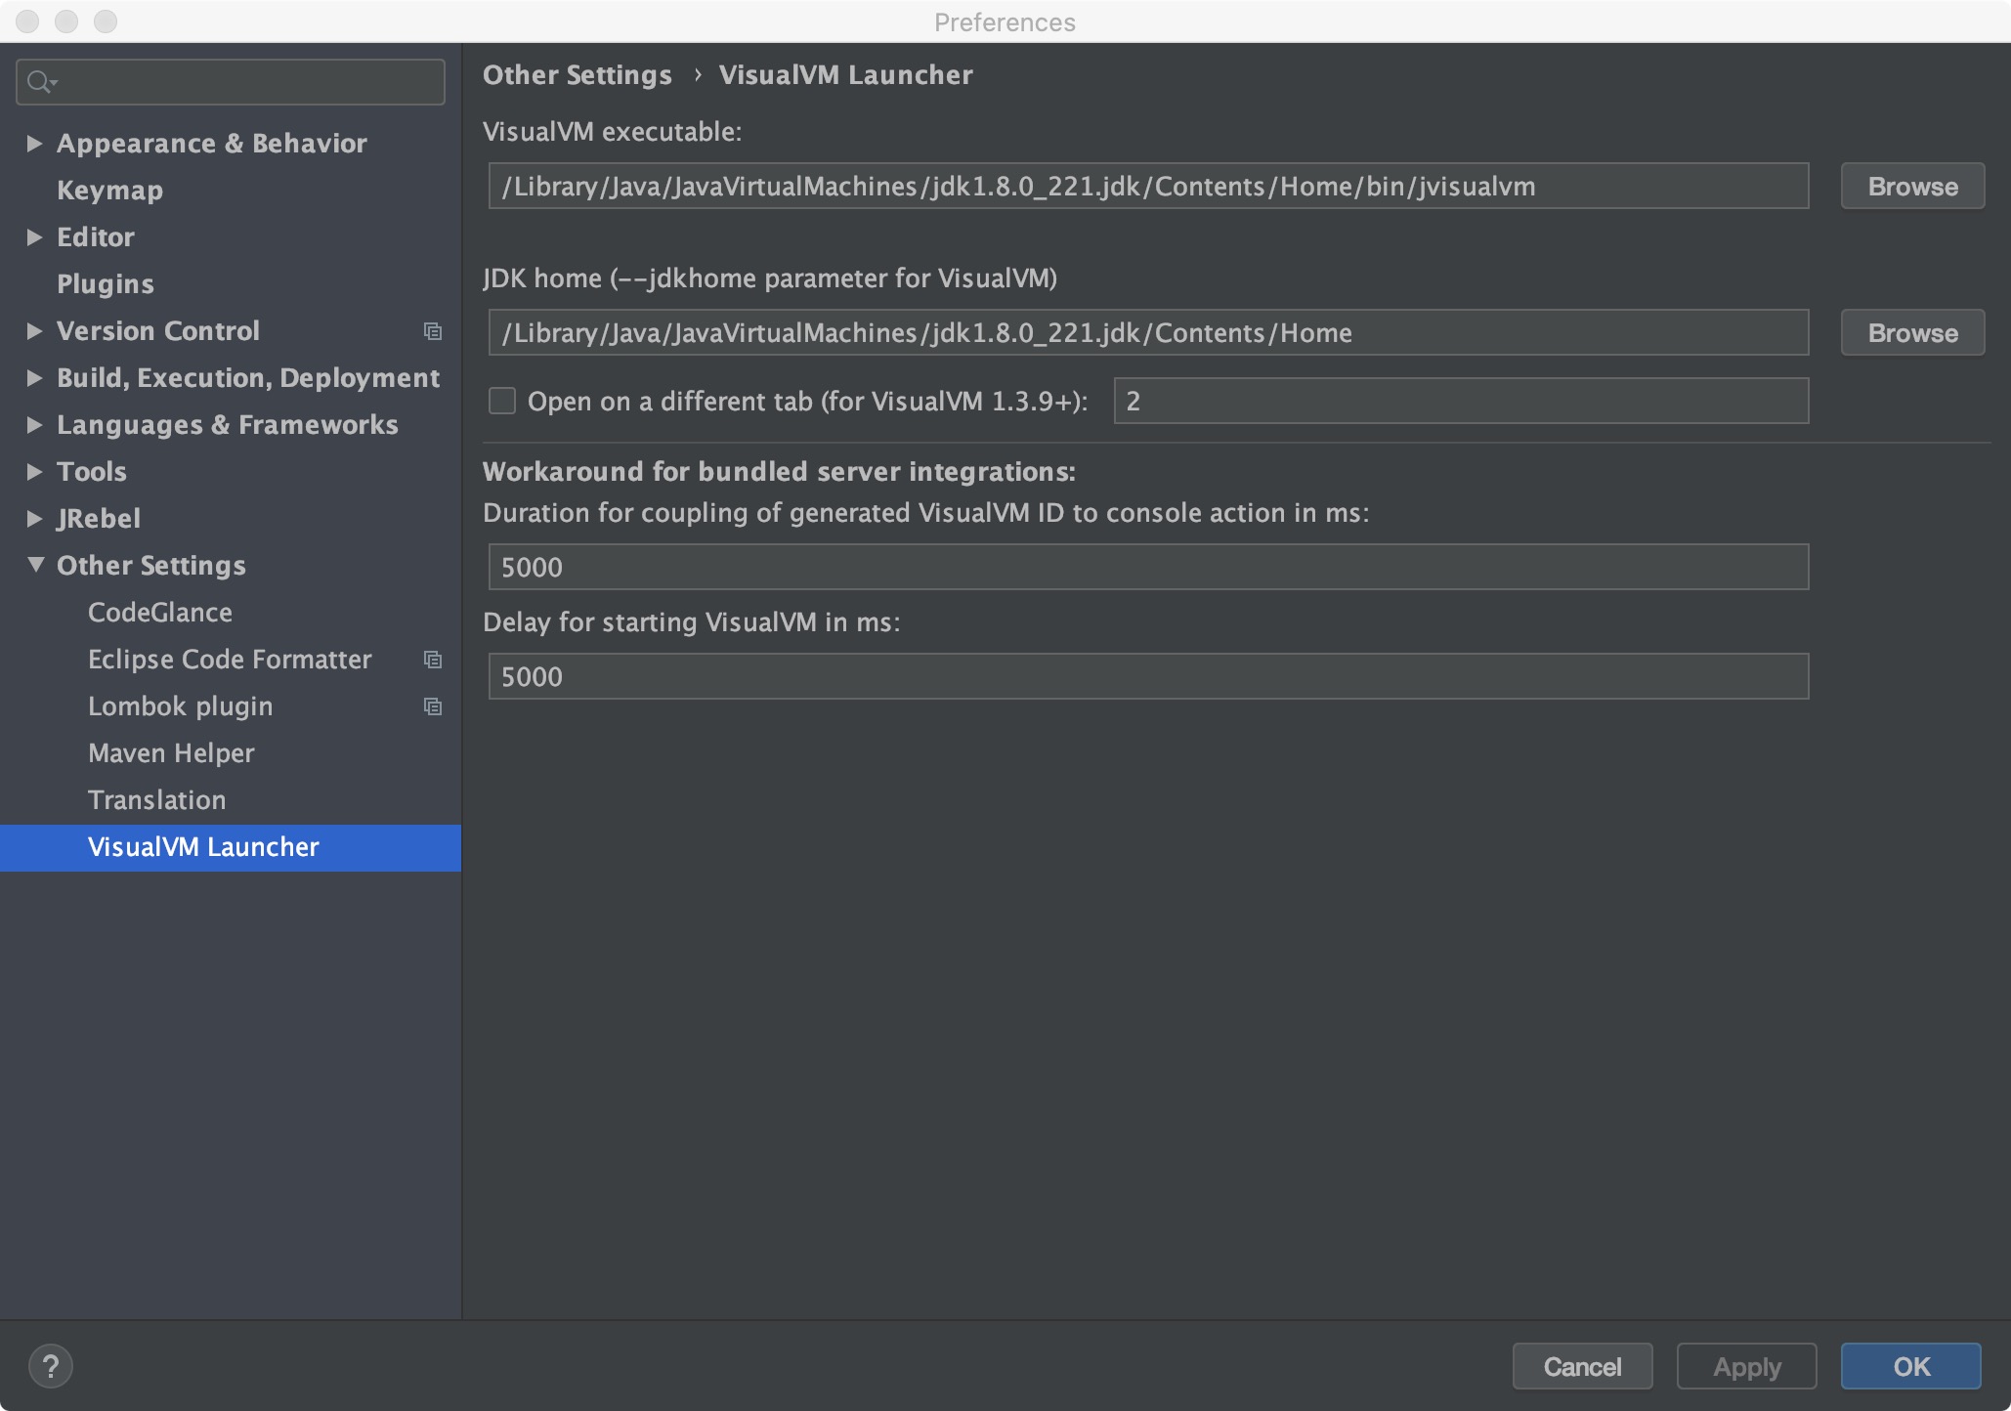Expand Build, Execution, Deployment arrow
This screenshot has width=2011, height=1411.
pos(34,378)
